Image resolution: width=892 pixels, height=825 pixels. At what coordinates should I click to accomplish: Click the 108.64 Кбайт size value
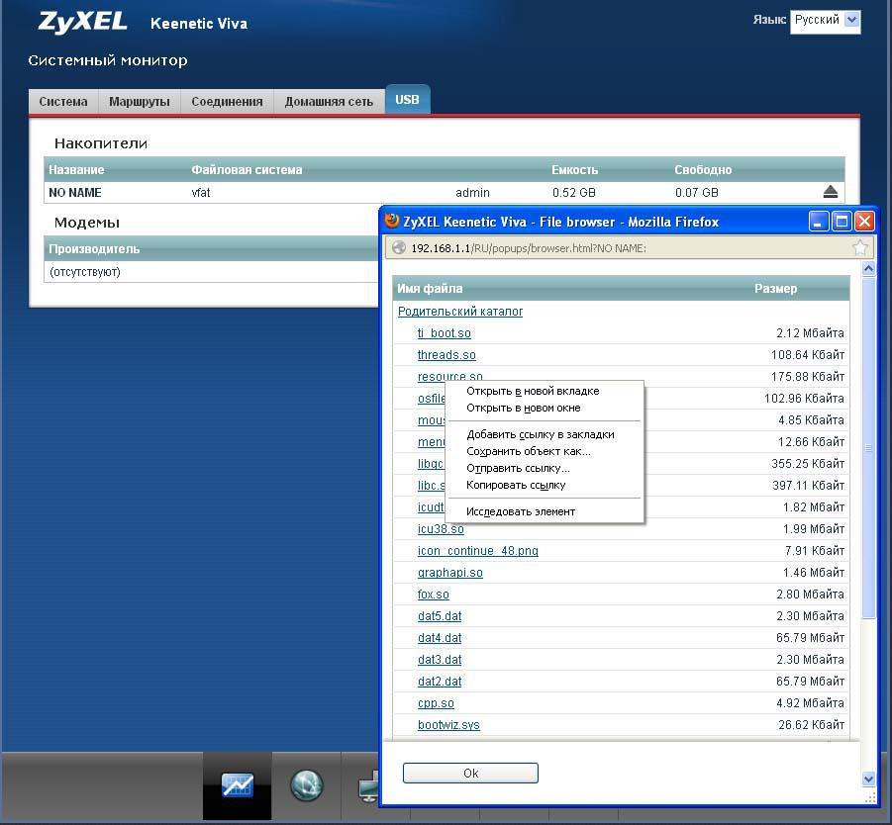click(808, 355)
